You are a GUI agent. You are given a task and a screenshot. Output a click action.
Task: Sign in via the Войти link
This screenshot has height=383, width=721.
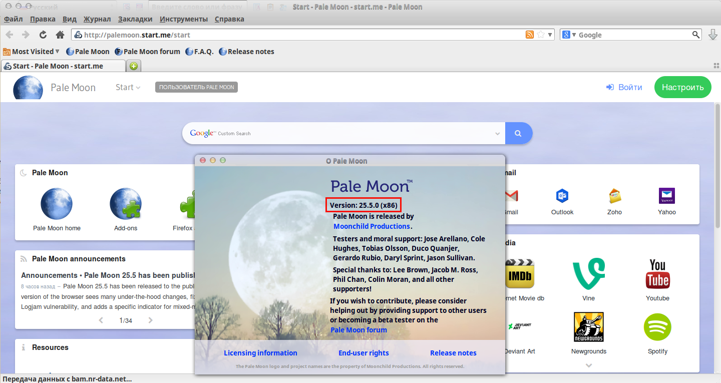(624, 87)
